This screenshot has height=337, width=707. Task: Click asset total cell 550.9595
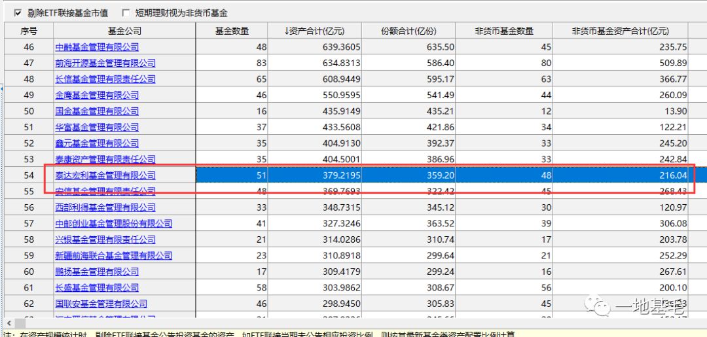pyautogui.click(x=315, y=95)
